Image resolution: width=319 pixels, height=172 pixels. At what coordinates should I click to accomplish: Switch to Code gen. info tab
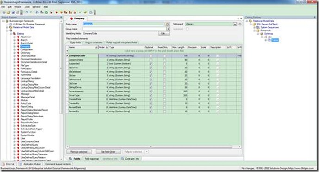pyautogui.click(x=131, y=159)
